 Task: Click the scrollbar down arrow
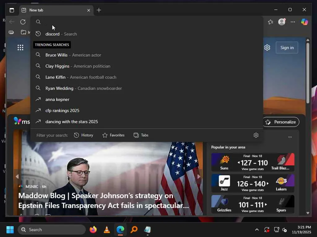[308, 213]
